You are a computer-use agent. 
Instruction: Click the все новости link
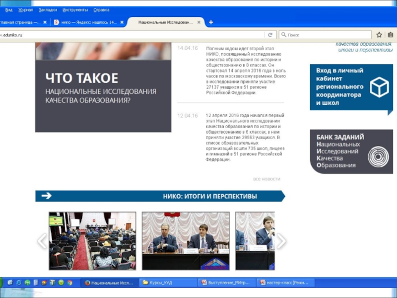point(266,179)
